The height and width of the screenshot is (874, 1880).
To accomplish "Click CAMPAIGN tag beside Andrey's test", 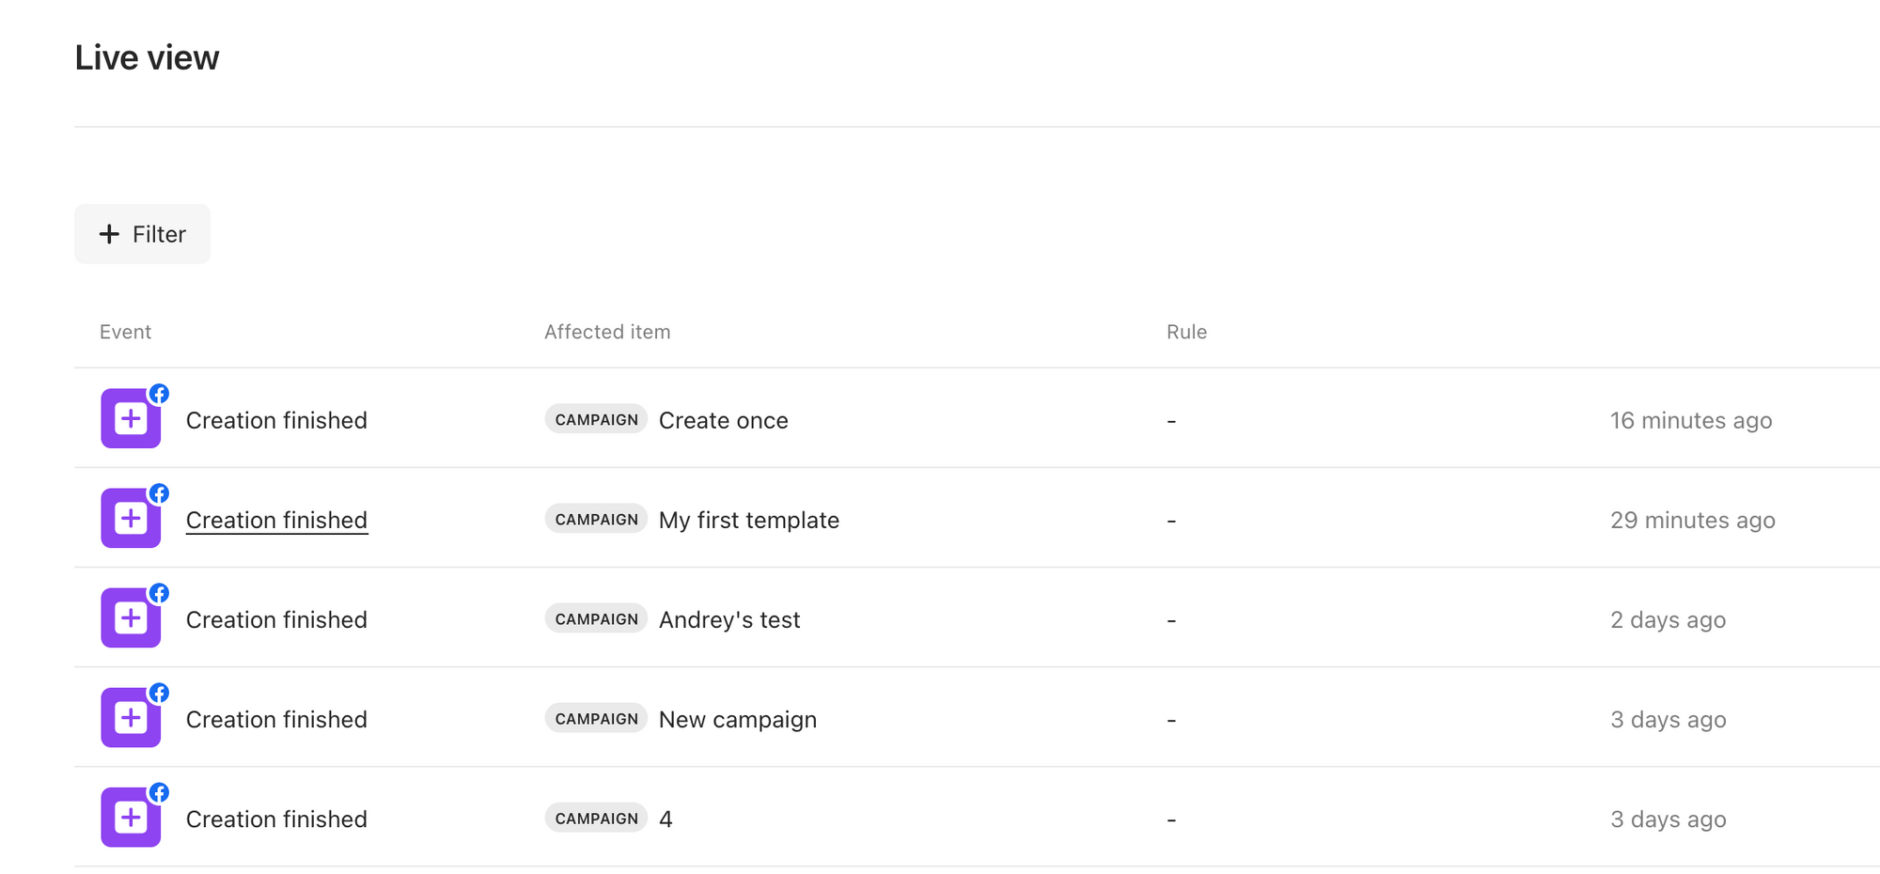I will pyautogui.click(x=596, y=618).
